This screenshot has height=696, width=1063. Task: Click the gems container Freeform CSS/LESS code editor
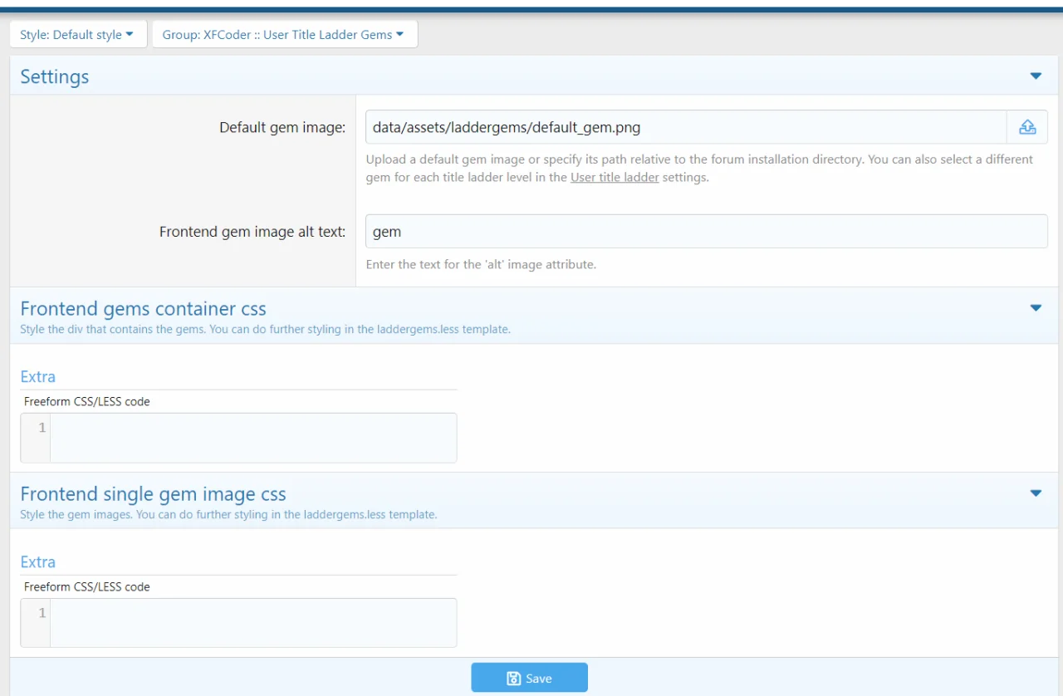tap(252, 438)
